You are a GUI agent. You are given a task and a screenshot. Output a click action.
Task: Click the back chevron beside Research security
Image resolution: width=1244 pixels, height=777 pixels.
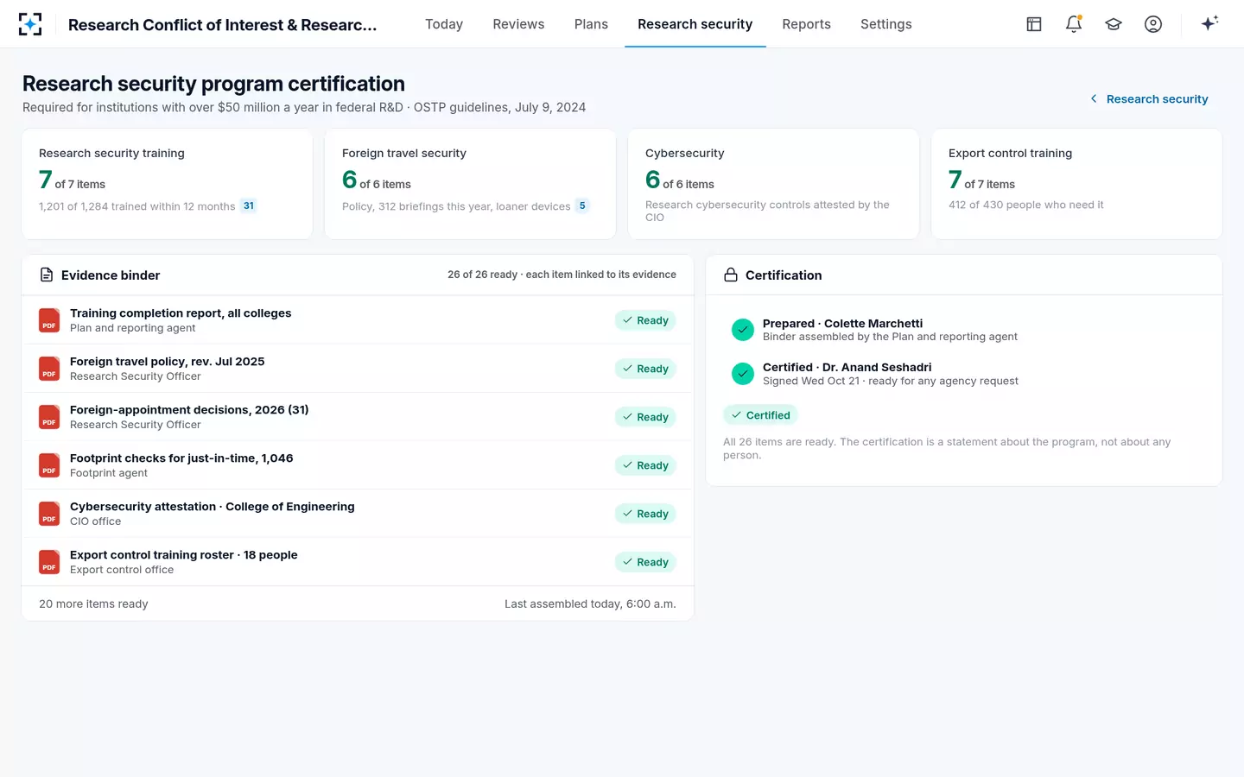point(1094,98)
